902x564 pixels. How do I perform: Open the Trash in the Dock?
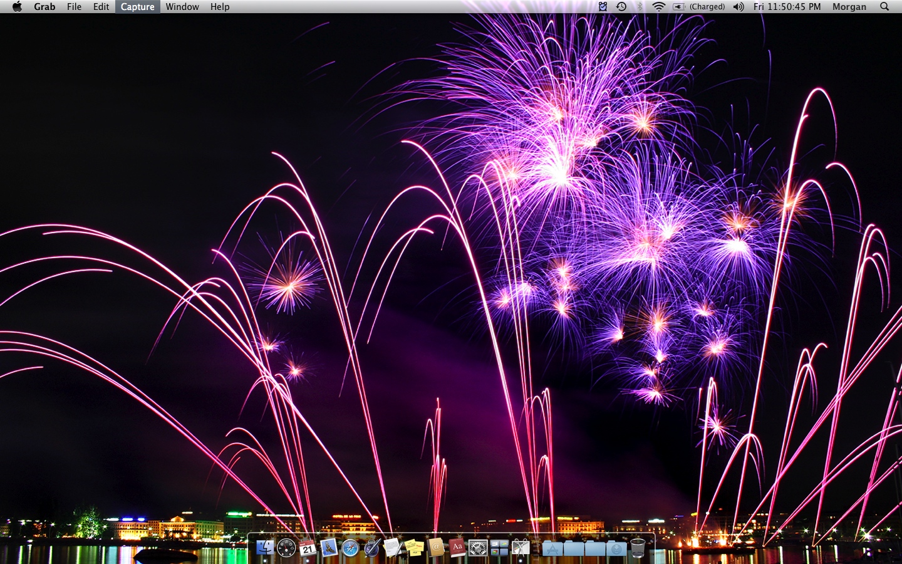pyautogui.click(x=637, y=548)
